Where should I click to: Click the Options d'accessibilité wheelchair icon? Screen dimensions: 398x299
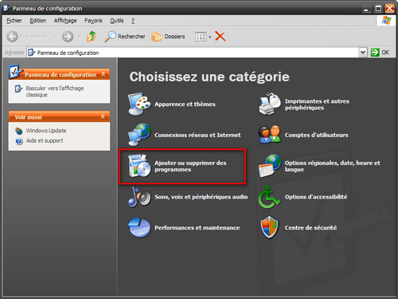point(269,197)
